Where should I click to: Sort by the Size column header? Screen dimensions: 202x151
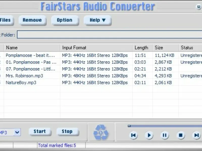(x=166, y=48)
